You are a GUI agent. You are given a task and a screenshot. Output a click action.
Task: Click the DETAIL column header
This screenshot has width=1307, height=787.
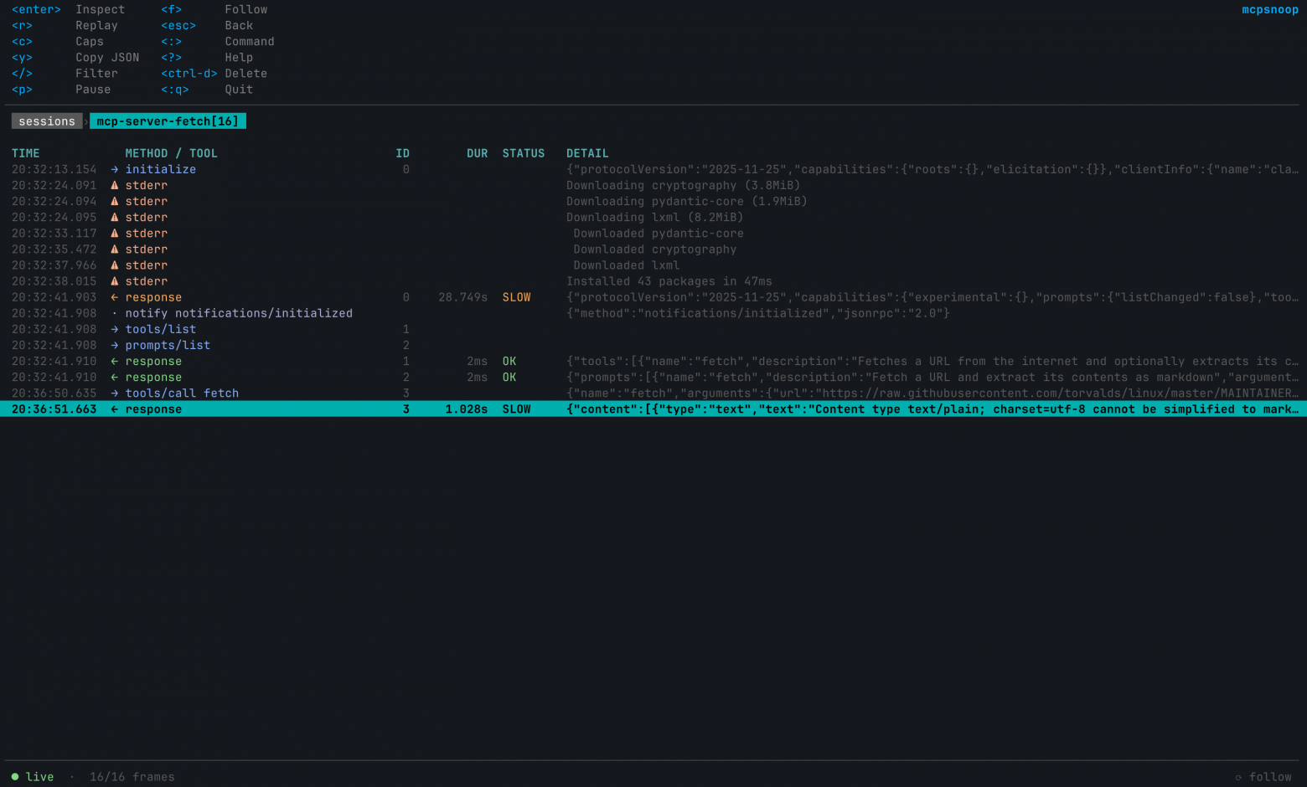[587, 153]
